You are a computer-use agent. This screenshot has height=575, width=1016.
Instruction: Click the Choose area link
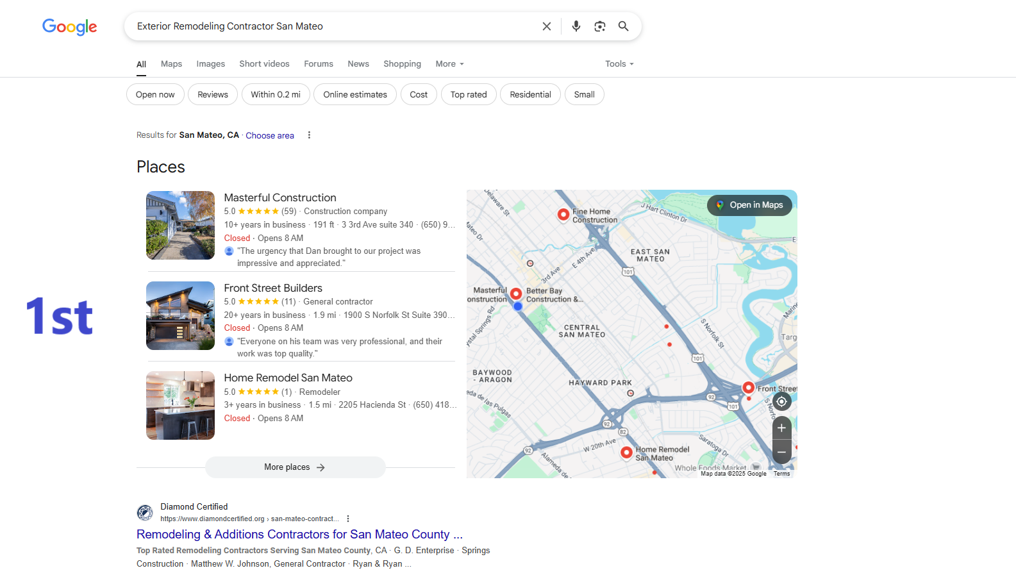pyautogui.click(x=270, y=135)
